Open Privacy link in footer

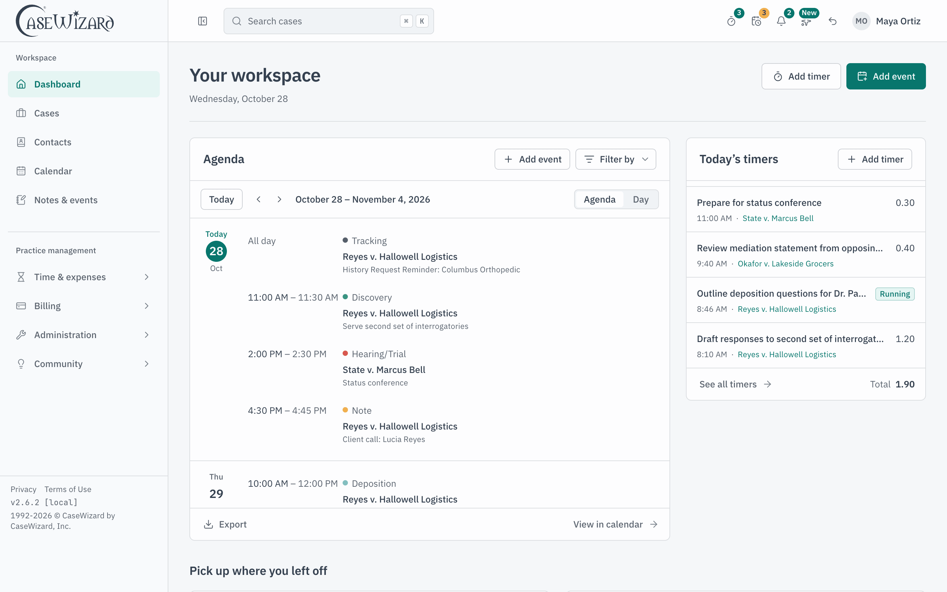pyautogui.click(x=23, y=489)
